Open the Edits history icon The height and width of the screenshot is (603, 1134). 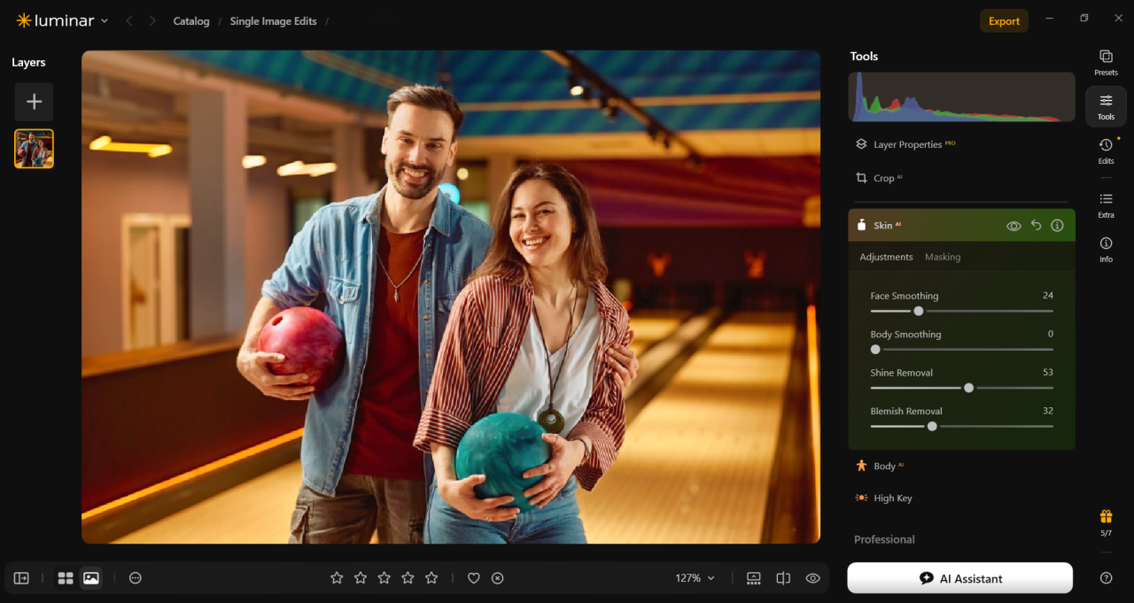[1106, 151]
